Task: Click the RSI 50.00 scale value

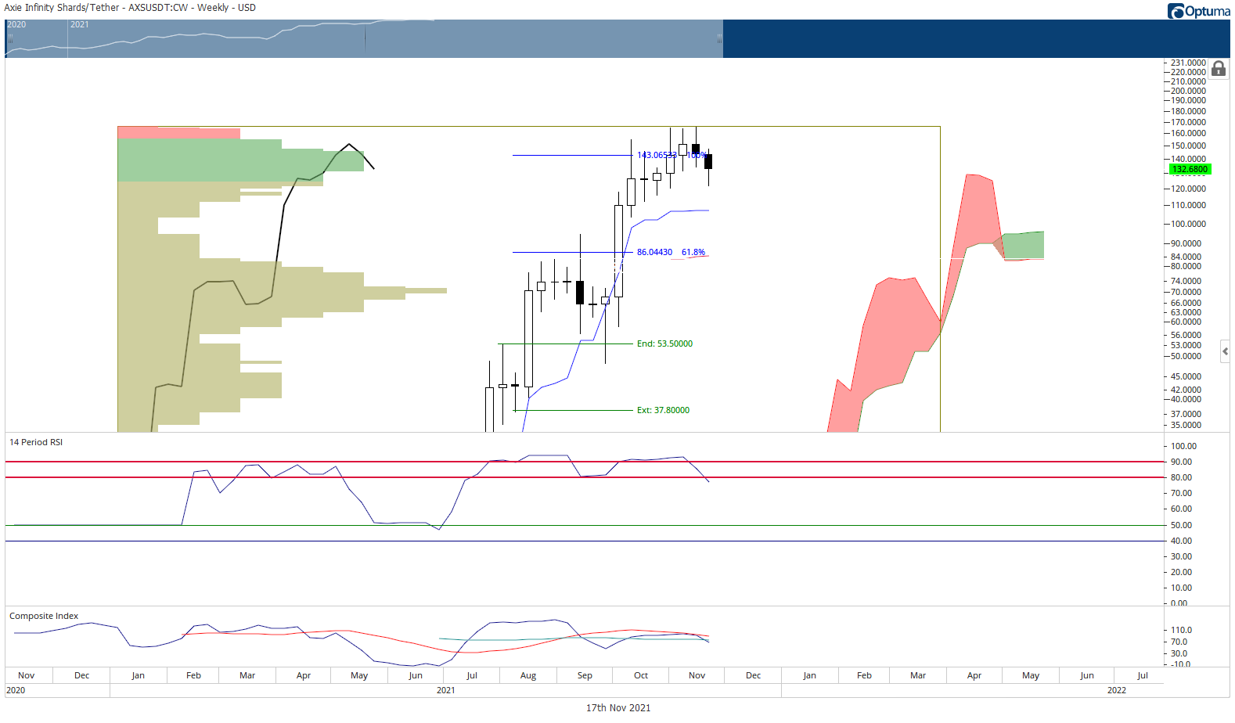Action: coord(1181,525)
